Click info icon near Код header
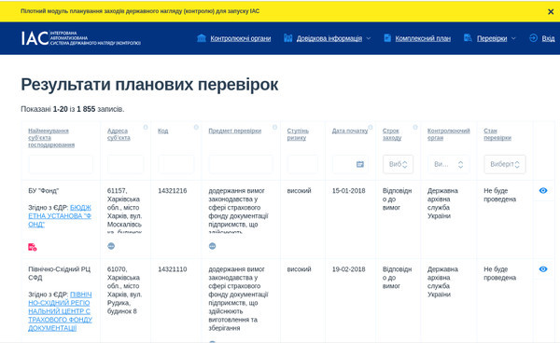Image resolution: width=560 pixels, height=343 pixels. pyautogui.click(x=196, y=128)
